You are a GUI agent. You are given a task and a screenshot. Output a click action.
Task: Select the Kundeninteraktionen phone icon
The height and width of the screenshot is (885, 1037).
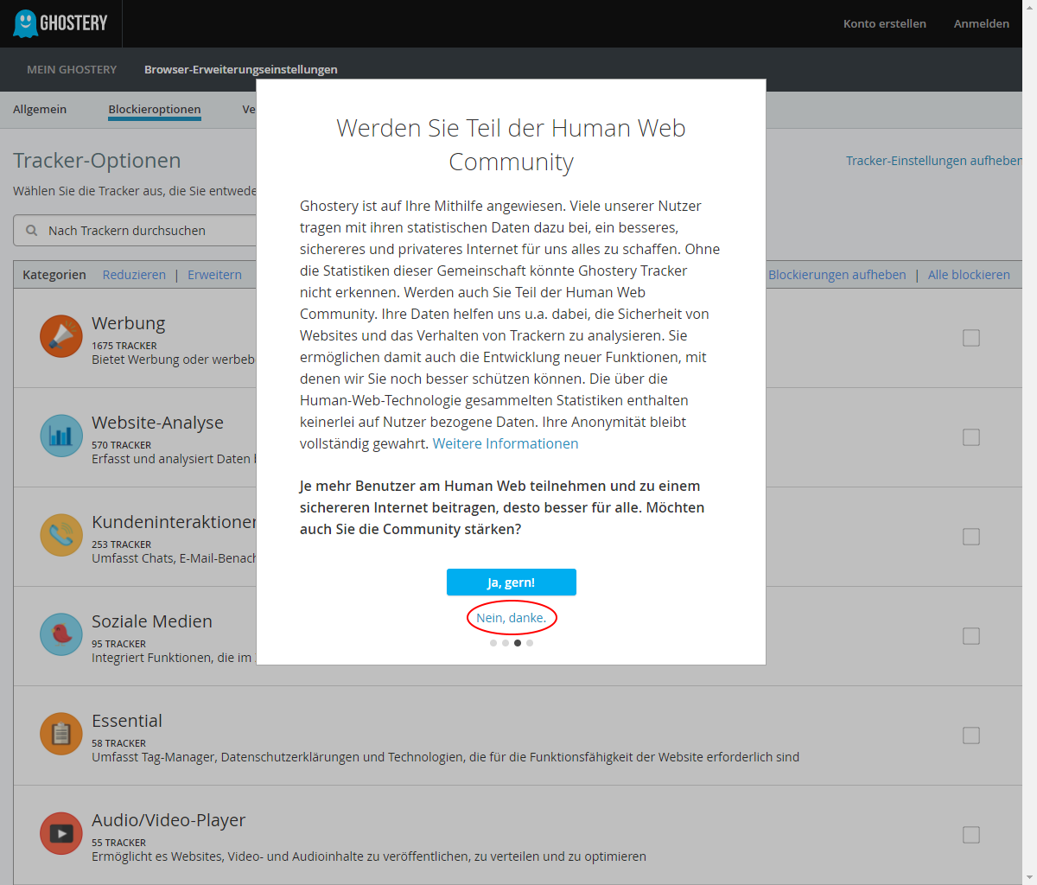[61, 535]
